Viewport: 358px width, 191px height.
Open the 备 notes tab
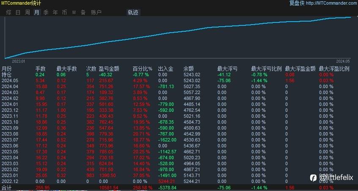tap(83, 12)
